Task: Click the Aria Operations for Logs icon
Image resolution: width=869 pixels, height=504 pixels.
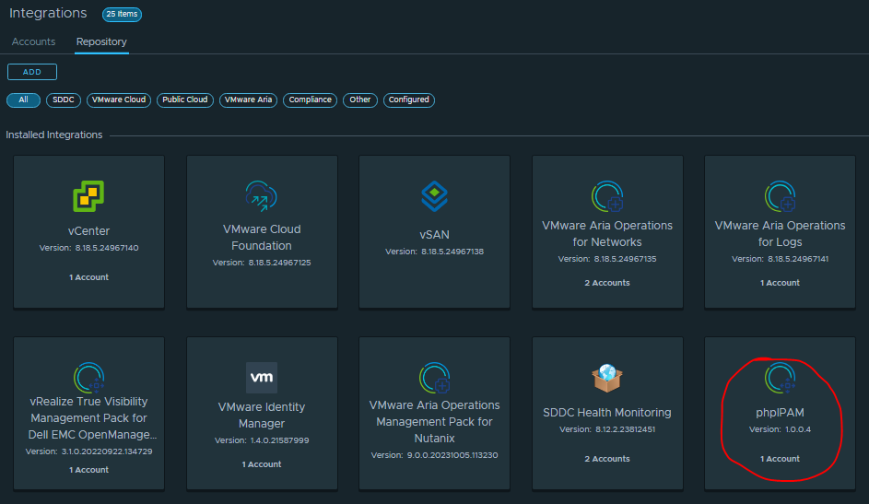Action: click(781, 196)
